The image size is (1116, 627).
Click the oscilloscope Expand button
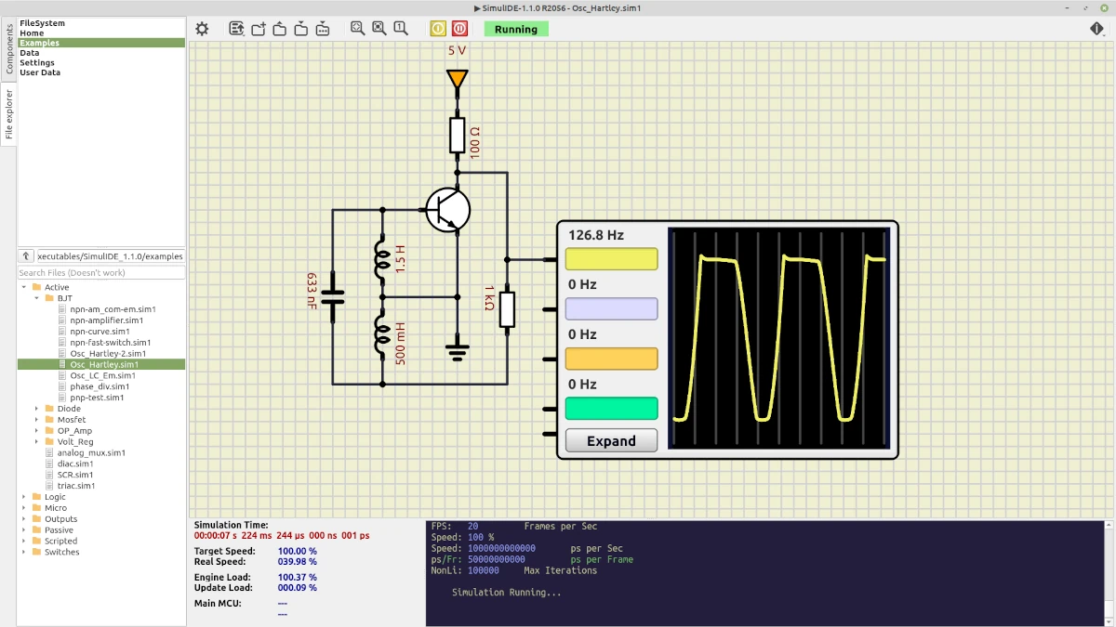(611, 441)
